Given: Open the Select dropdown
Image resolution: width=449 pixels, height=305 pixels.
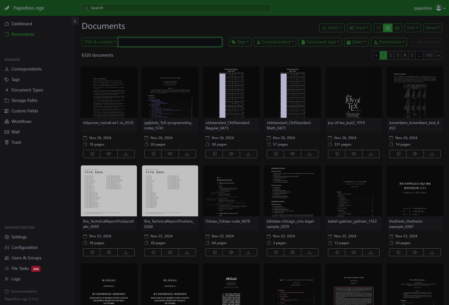Looking at the screenshot, I should point(332,28).
